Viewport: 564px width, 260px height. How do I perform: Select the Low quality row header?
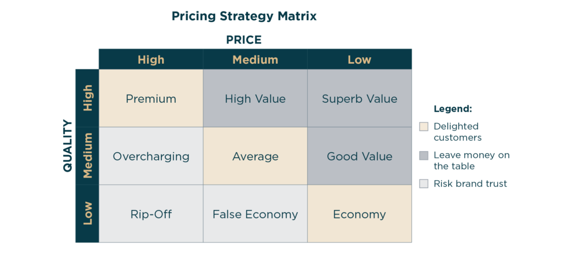click(87, 214)
